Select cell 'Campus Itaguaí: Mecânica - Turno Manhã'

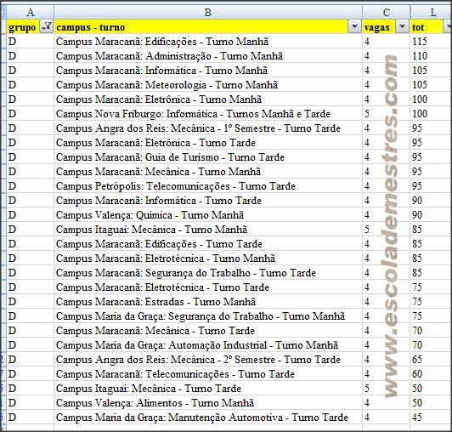coord(208,230)
